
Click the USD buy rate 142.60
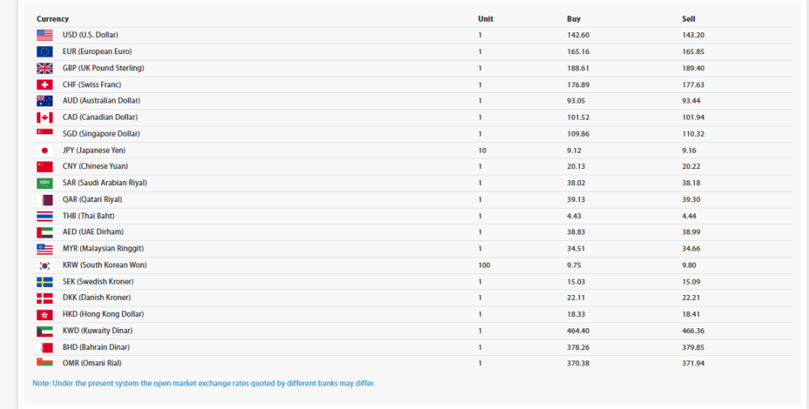[578, 35]
